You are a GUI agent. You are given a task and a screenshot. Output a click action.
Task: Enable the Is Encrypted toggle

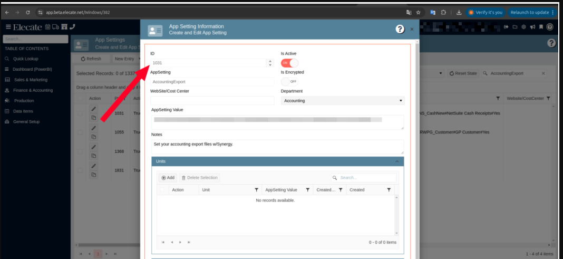[289, 82]
